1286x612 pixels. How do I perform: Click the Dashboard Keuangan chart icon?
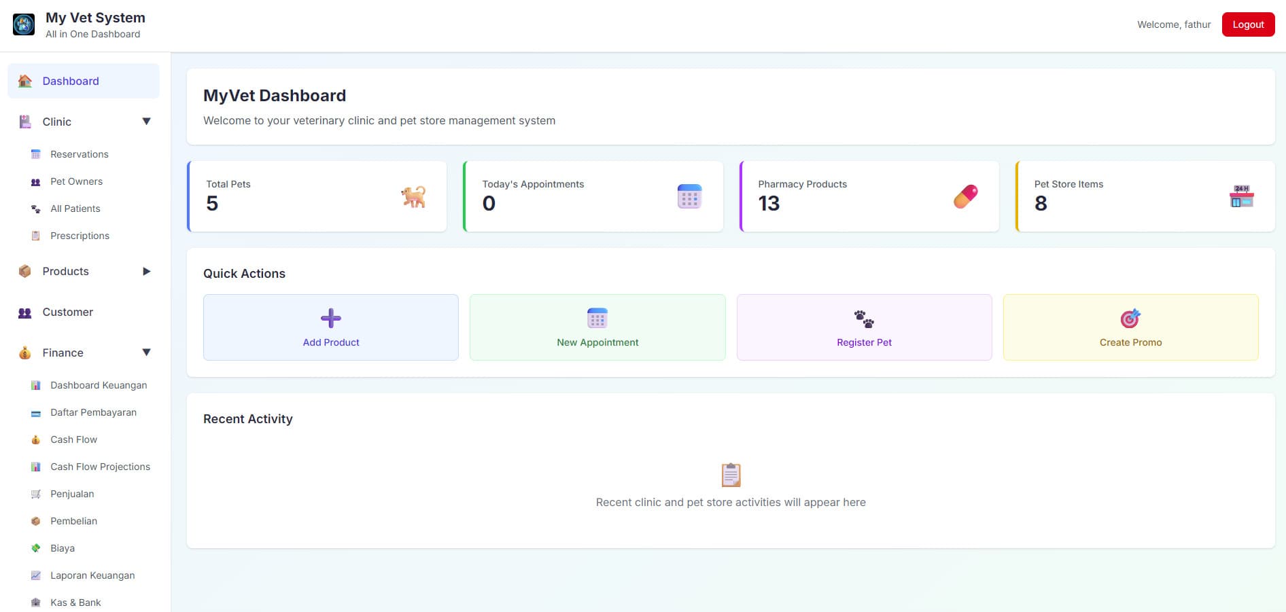36,385
